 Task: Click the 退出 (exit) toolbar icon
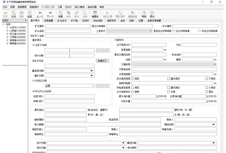click(x=152, y=14)
